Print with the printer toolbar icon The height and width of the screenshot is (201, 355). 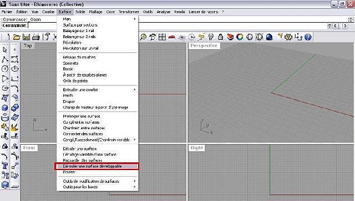click(x=36, y=37)
